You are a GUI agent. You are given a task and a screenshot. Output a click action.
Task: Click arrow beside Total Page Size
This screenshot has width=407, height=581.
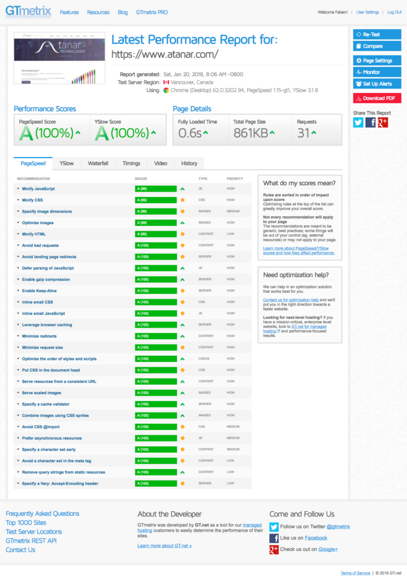[x=272, y=133]
